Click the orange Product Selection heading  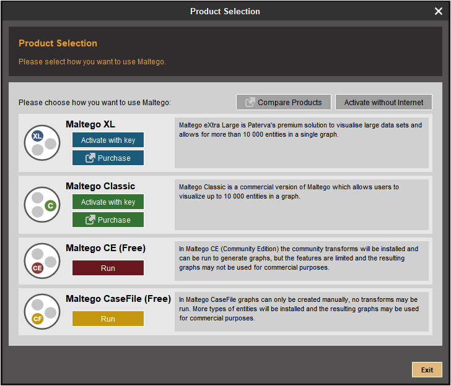[58, 43]
